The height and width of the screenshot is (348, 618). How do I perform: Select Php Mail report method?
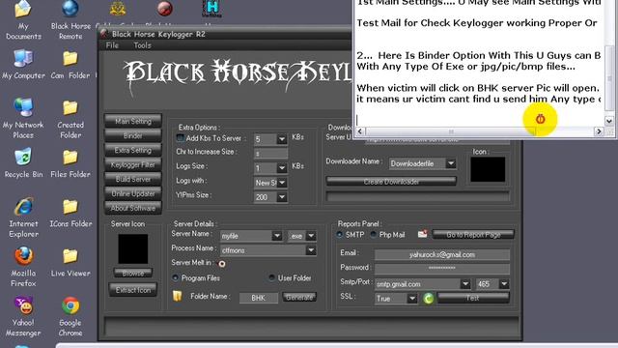[374, 234]
